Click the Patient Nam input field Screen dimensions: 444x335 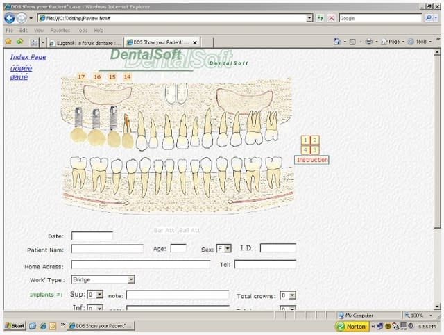(x=107, y=249)
